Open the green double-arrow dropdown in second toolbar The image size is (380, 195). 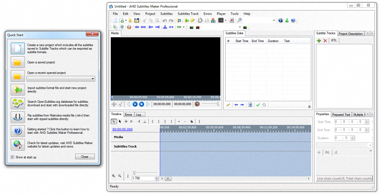coord(184,27)
